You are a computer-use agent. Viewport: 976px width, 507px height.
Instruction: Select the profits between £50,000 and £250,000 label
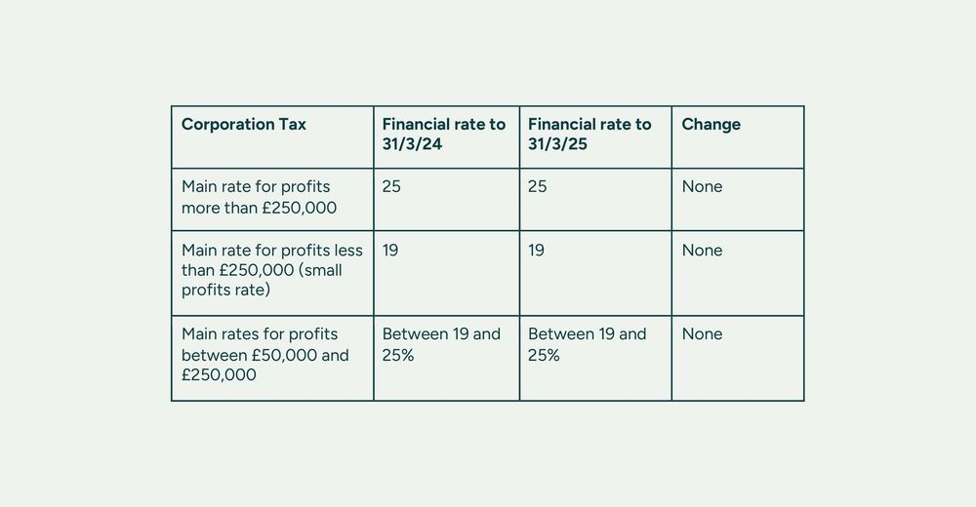(x=264, y=354)
